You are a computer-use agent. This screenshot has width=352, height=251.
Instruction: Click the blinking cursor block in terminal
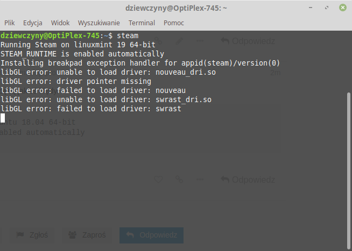point(3,118)
